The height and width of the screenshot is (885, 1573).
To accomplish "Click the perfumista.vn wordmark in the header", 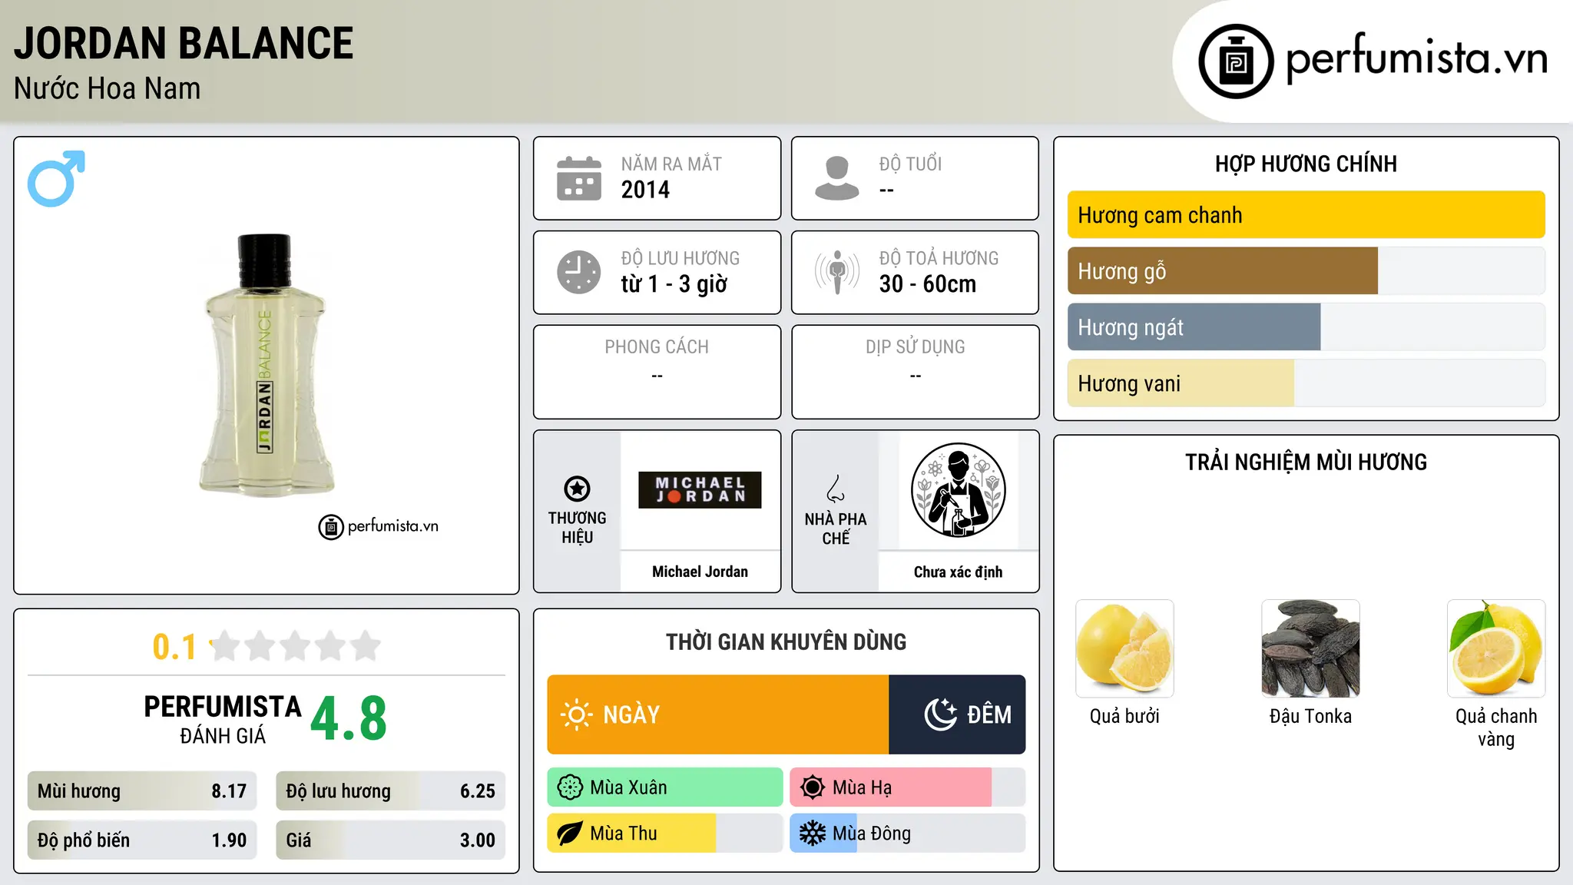I will tap(1417, 58).
